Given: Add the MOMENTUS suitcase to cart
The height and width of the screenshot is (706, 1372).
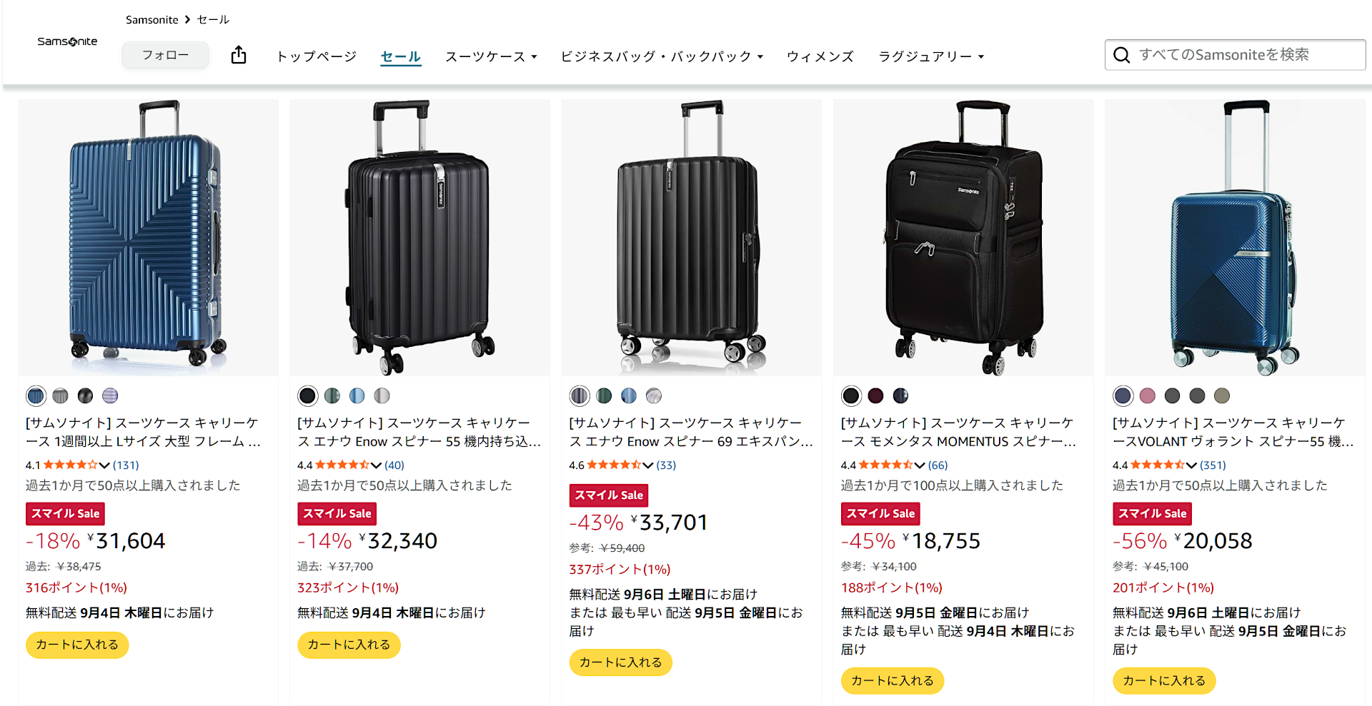Looking at the screenshot, I should click(x=892, y=680).
